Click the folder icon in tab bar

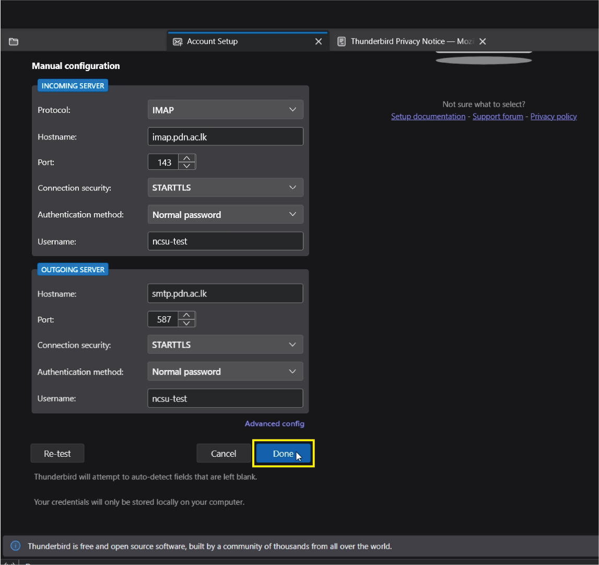pos(14,42)
